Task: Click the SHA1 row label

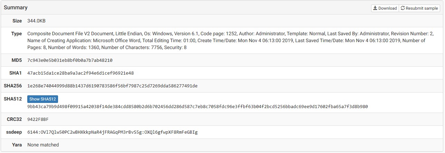Action: pos(16,73)
